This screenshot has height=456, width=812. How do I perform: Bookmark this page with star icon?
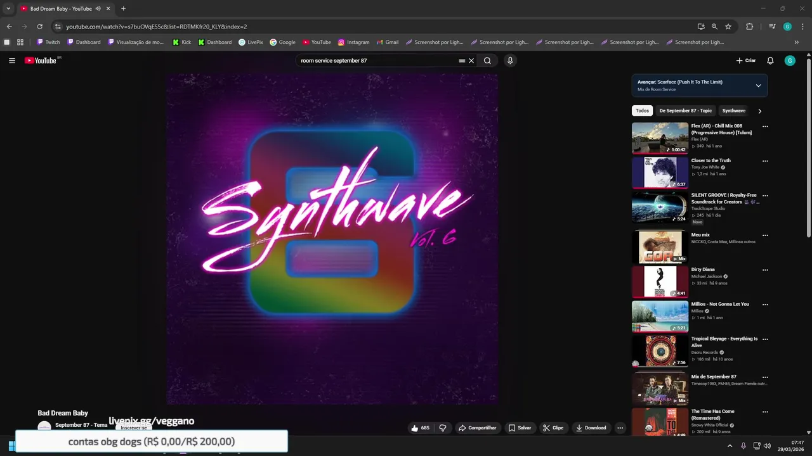pos(728,27)
